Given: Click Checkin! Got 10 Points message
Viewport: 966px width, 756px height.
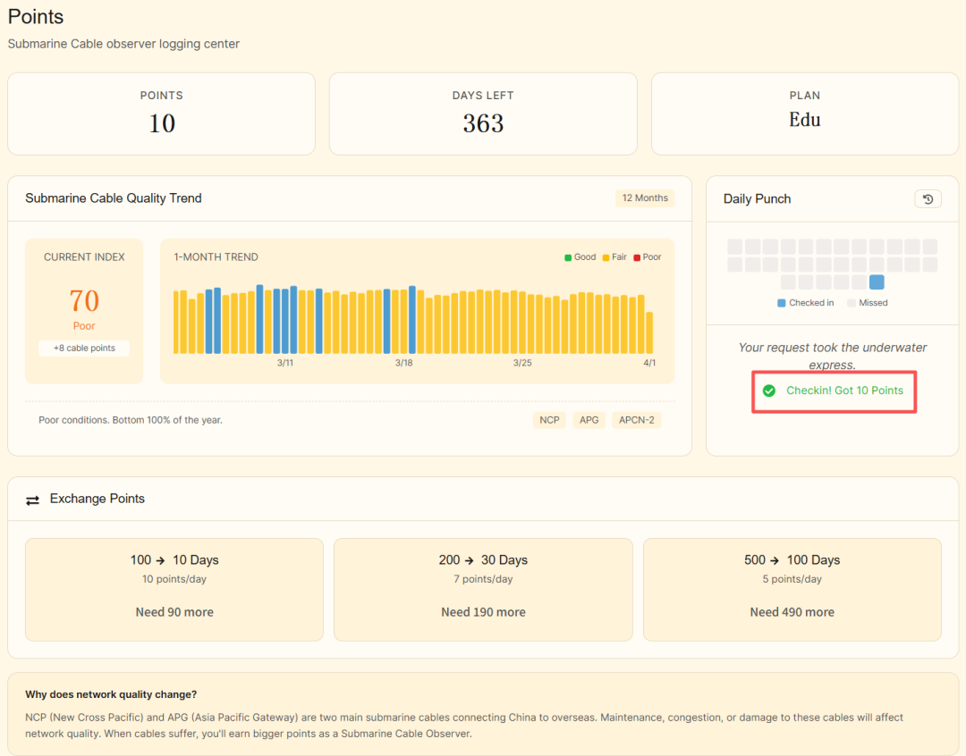Looking at the screenshot, I should 844,391.
